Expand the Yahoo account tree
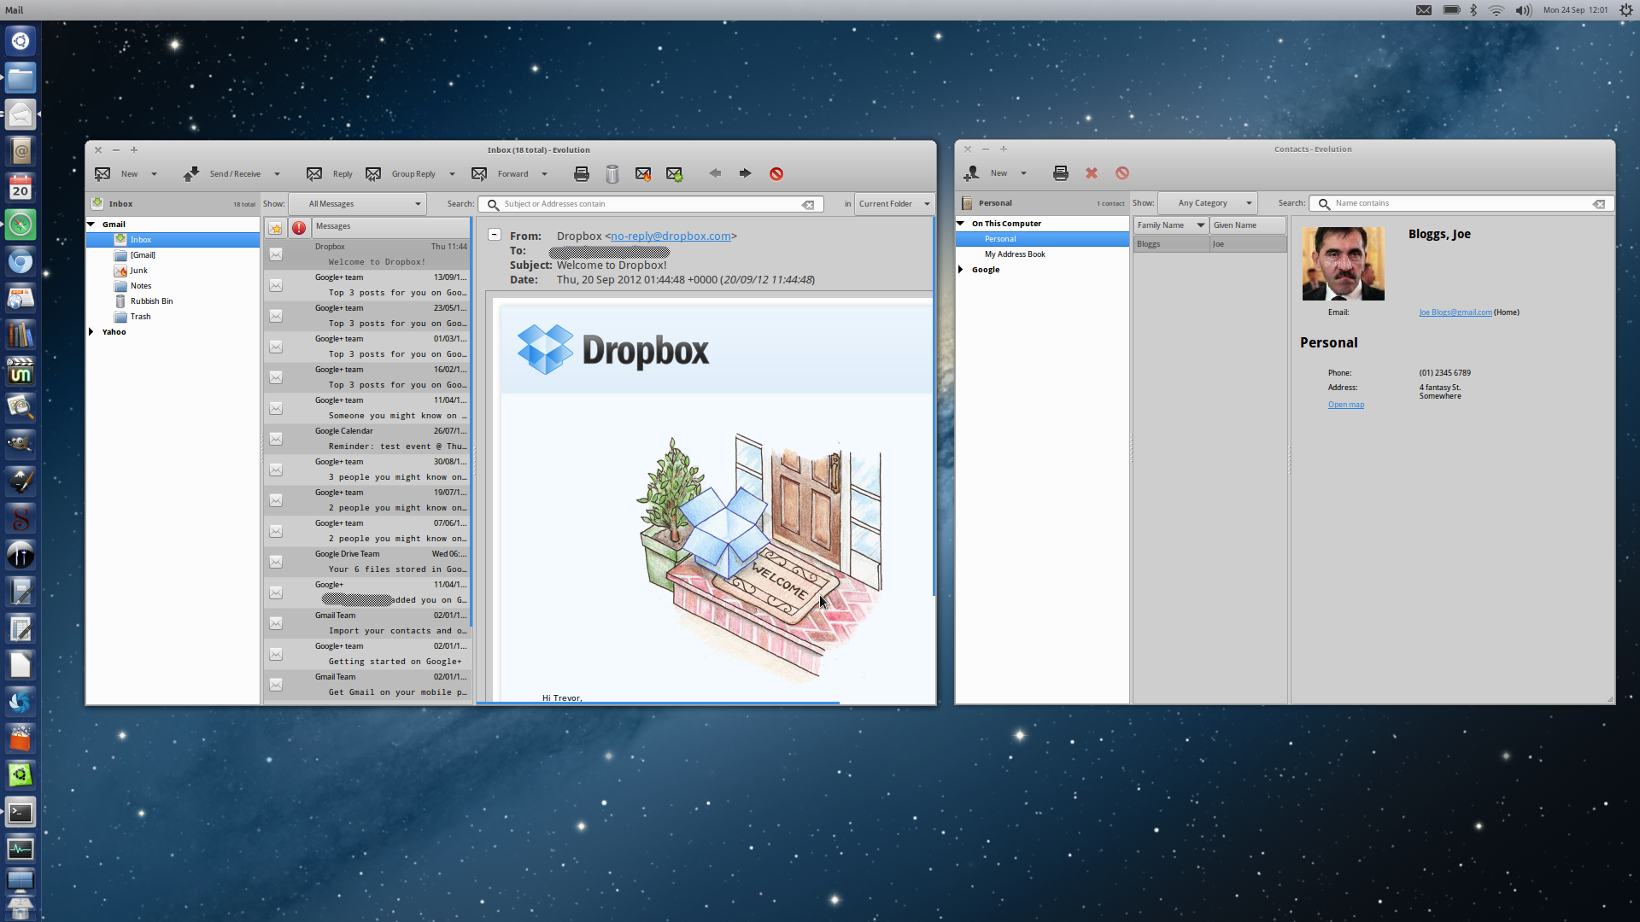 91,332
